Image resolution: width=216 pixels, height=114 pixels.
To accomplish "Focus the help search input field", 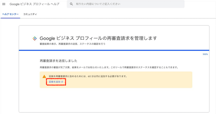I will click(x=126, y=4).
